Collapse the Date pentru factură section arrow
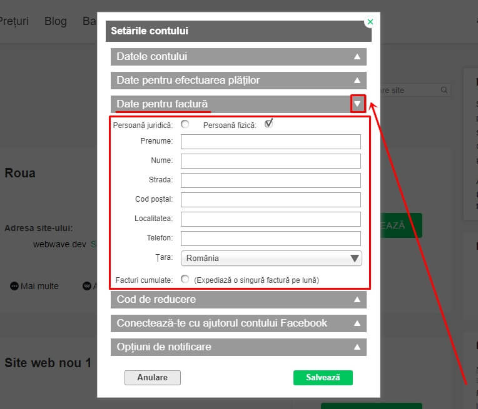478x409 pixels. (358, 104)
